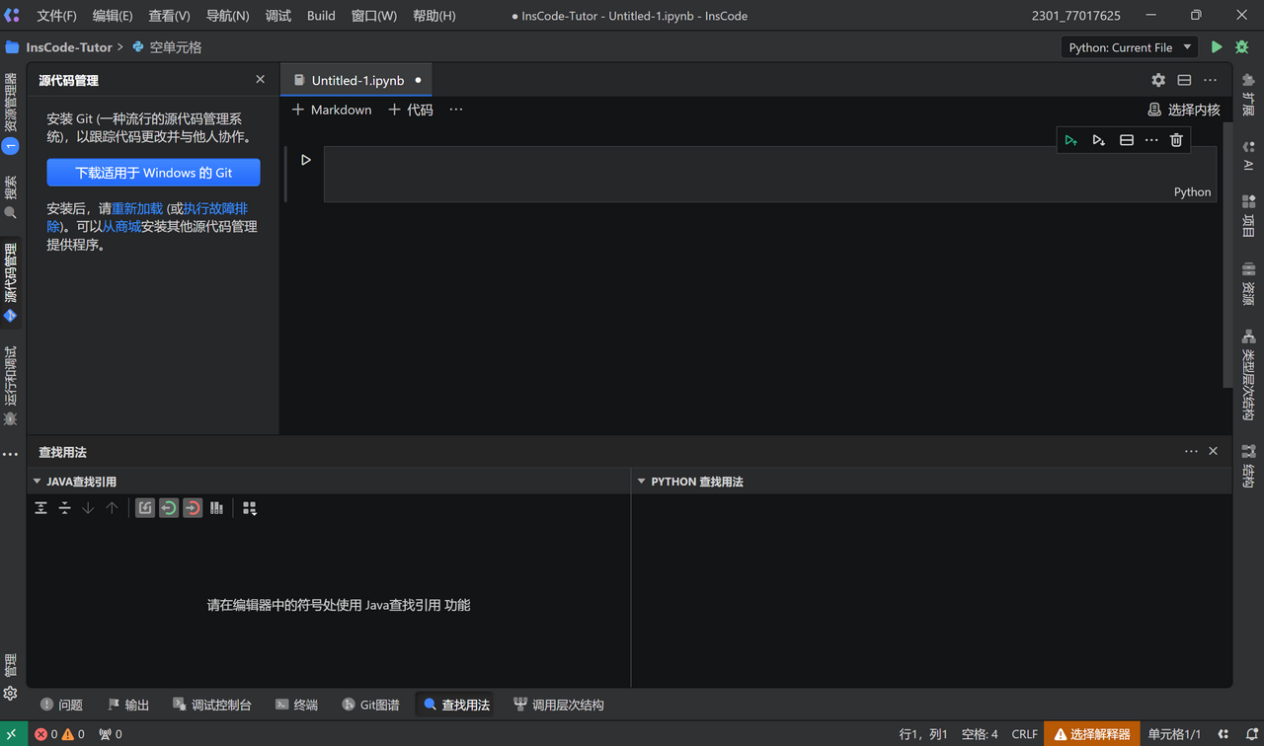This screenshot has height=746, width=1264.
Task: Click the 从商城 link
Action: [121, 227]
